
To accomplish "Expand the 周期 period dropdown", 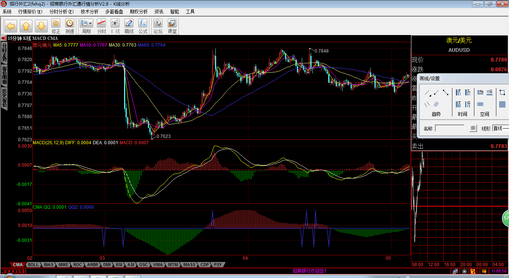I will tap(91, 23).
